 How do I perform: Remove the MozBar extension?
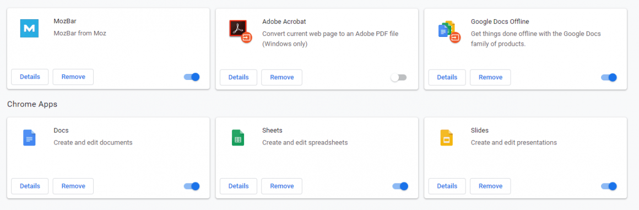click(x=73, y=77)
